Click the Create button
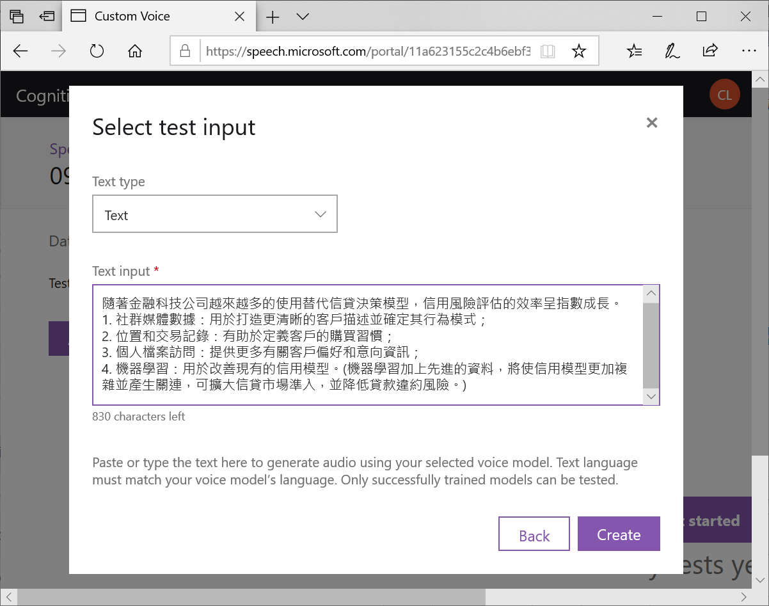Image resolution: width=769 pixels, height=606 pixels. (618, 534)
